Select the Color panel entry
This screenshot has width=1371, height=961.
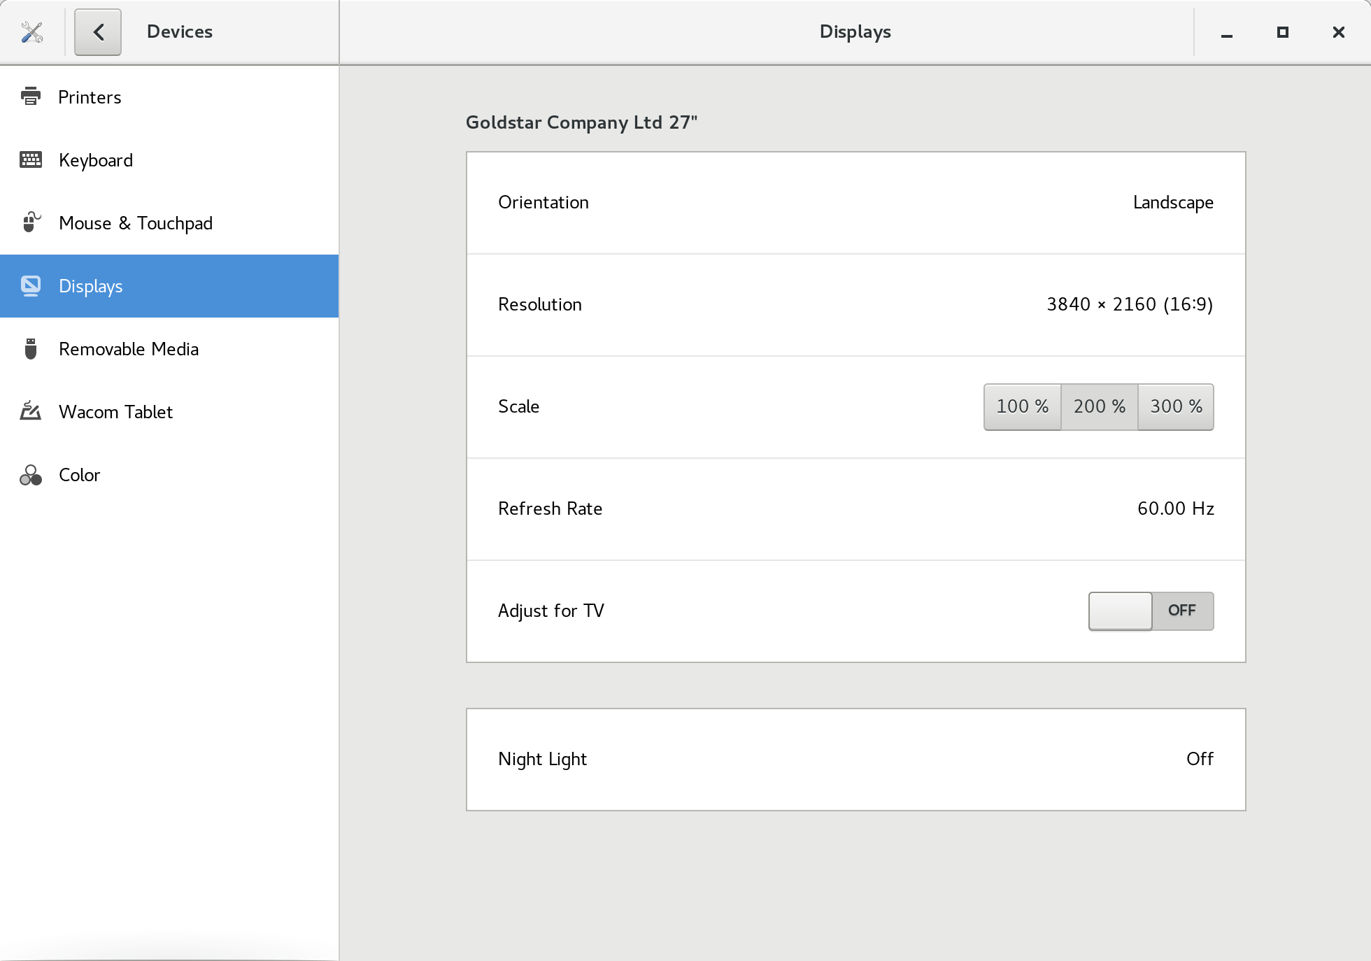coord(80,475)
